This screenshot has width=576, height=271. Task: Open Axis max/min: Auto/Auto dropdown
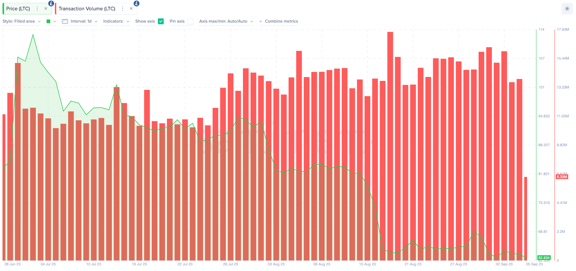(x=226, y=21)
